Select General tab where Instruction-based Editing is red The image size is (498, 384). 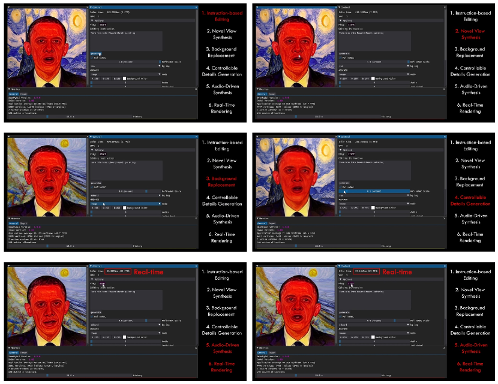14,94
